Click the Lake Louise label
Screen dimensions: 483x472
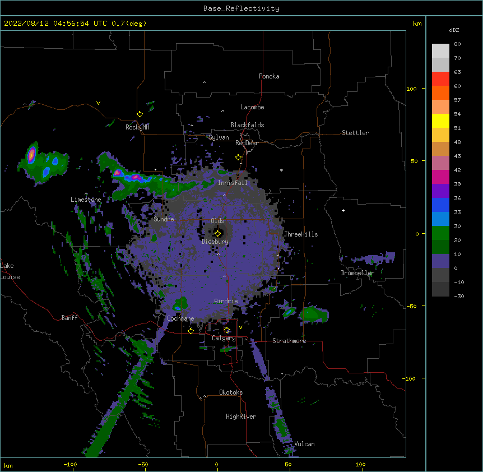(x=10, y=271)
